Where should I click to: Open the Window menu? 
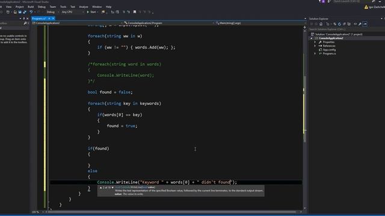point(97,7)
